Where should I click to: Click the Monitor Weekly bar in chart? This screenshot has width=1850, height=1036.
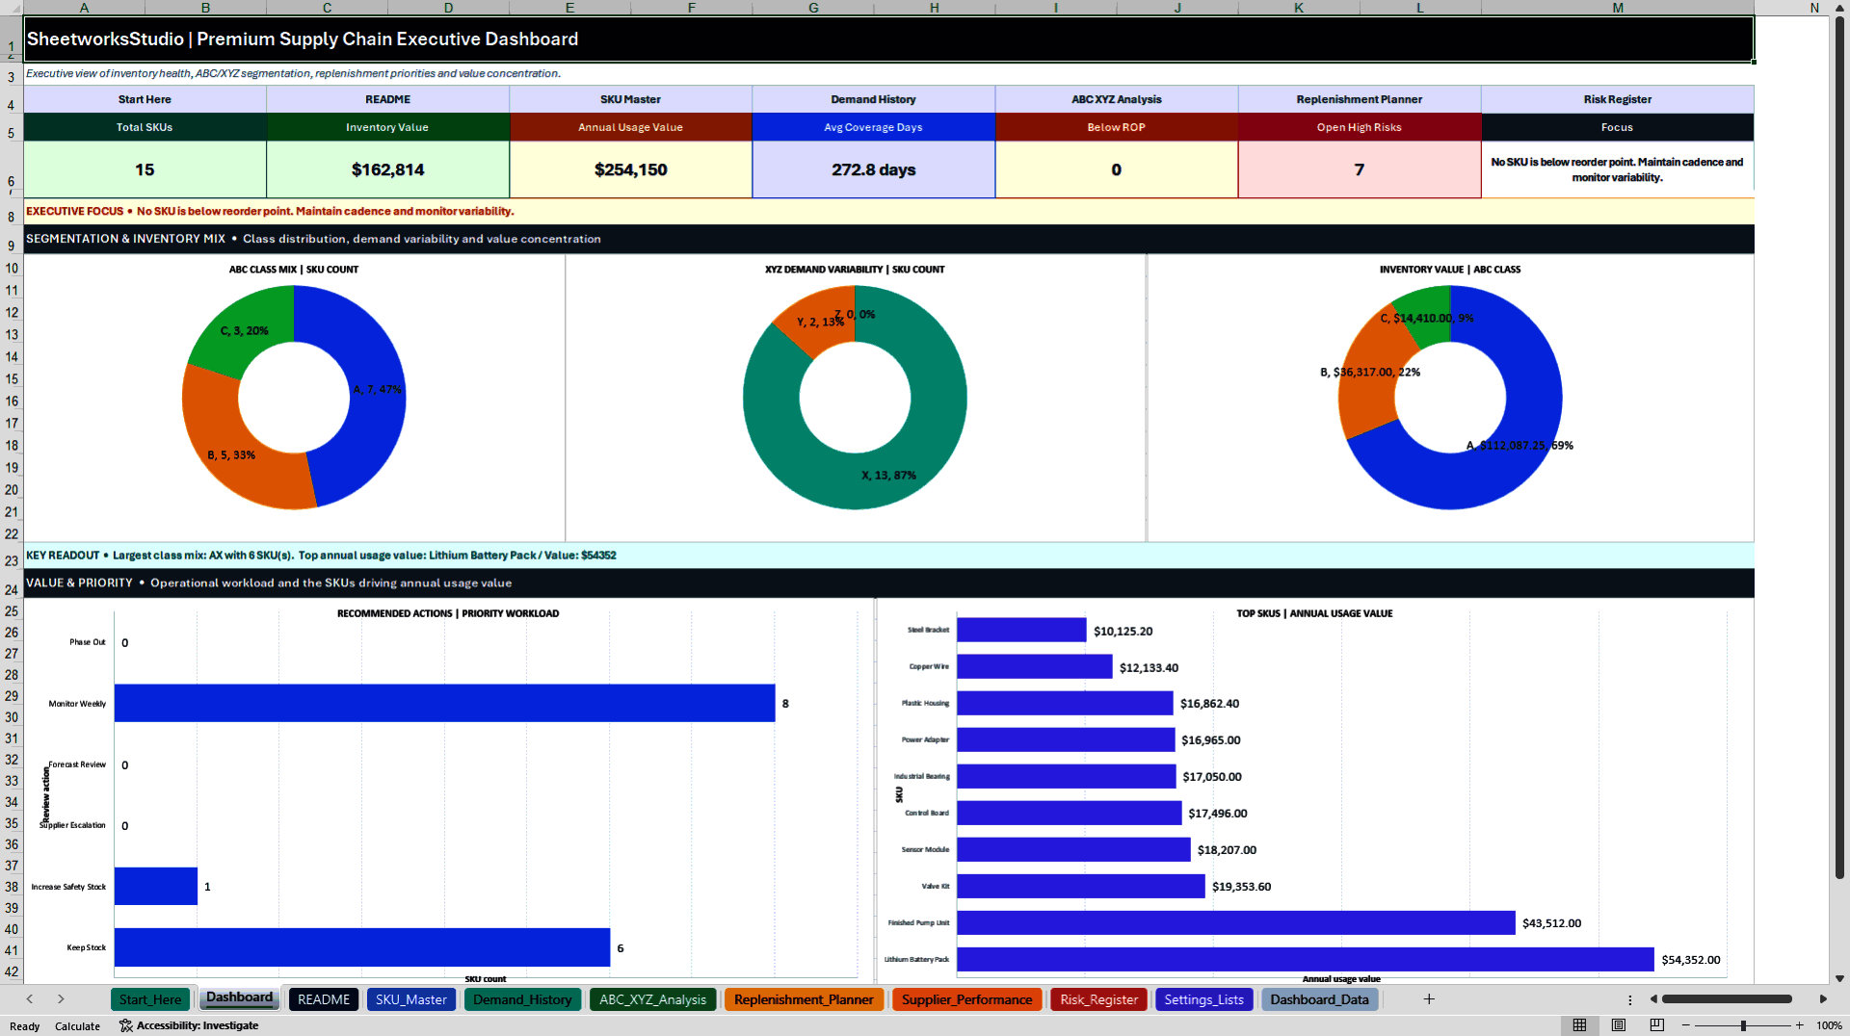pos(444,703)
